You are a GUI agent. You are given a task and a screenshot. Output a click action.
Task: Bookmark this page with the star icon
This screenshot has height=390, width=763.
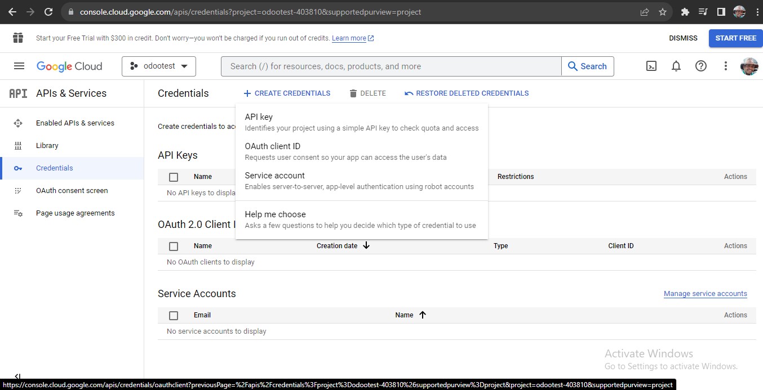point(663,12)
